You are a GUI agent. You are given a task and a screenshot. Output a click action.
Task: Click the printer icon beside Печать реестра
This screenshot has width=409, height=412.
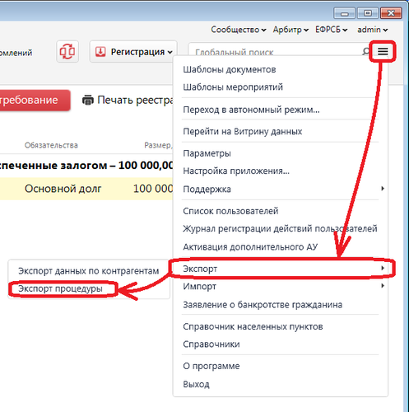coord(88,100)
